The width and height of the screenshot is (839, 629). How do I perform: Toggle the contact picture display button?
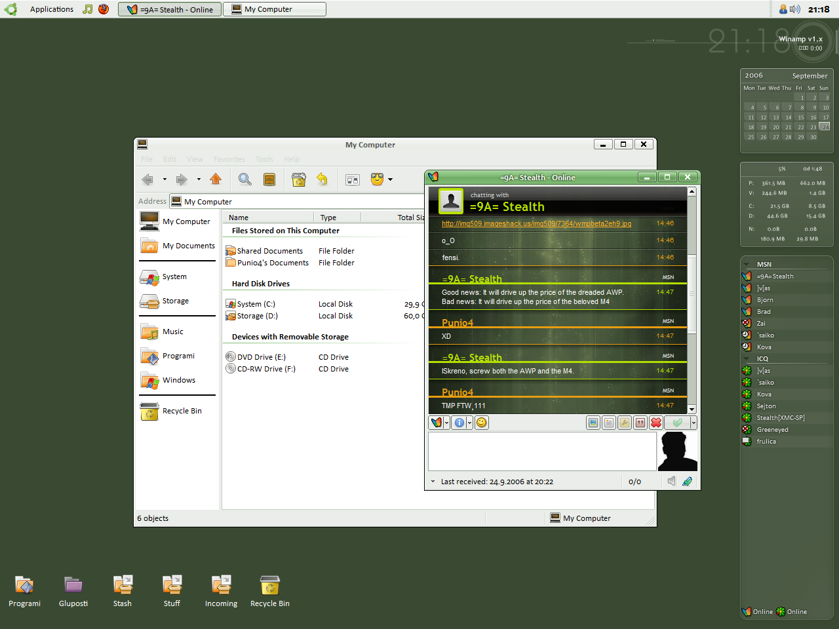tap(593, 423)
